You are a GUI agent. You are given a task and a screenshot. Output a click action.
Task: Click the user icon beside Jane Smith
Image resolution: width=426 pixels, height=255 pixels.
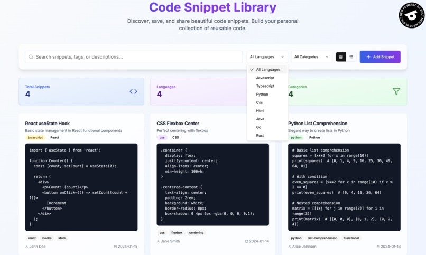(158, 241)
